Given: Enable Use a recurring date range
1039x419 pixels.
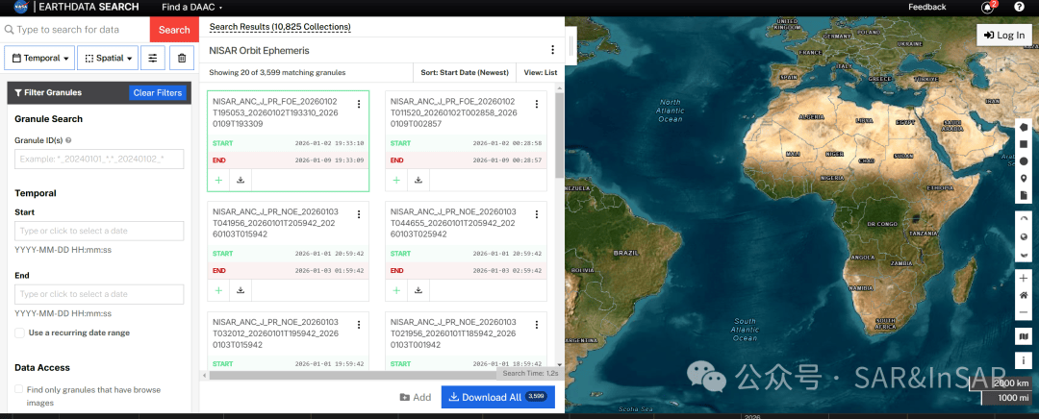Looking at the screenshot, I should click(x=20, y=333).
